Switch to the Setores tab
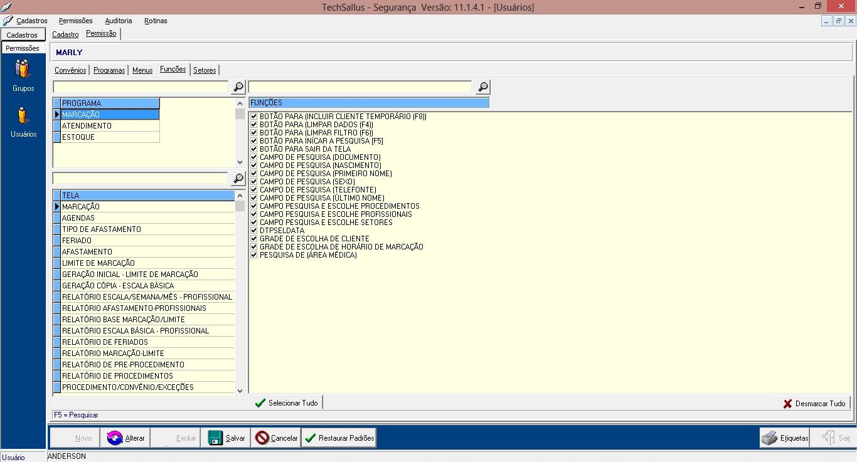Viewport: 857px width, 462px height. coord(205,70)
